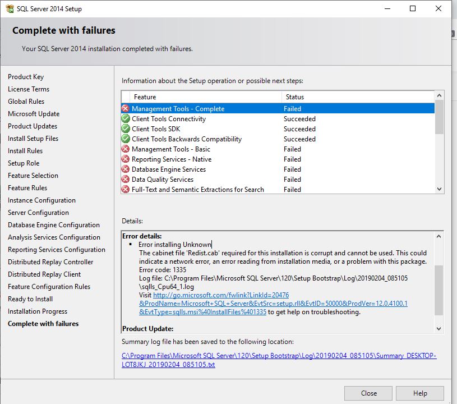Click the Microsoft Update step
This screenshot has width=457, height=404.
tap(34, 114)
